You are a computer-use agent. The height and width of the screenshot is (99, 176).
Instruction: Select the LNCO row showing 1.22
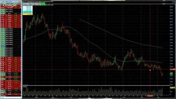pyautogui.click(x=11, y=75)
